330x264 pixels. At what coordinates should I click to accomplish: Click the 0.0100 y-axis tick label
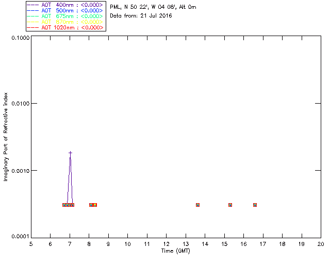21,103
